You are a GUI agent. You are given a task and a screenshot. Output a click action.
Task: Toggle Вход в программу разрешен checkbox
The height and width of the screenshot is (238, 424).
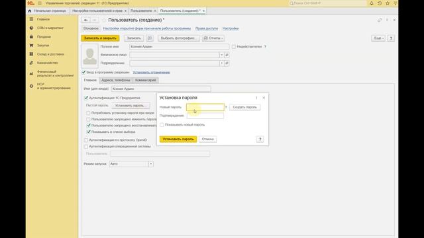coord(83,72)
